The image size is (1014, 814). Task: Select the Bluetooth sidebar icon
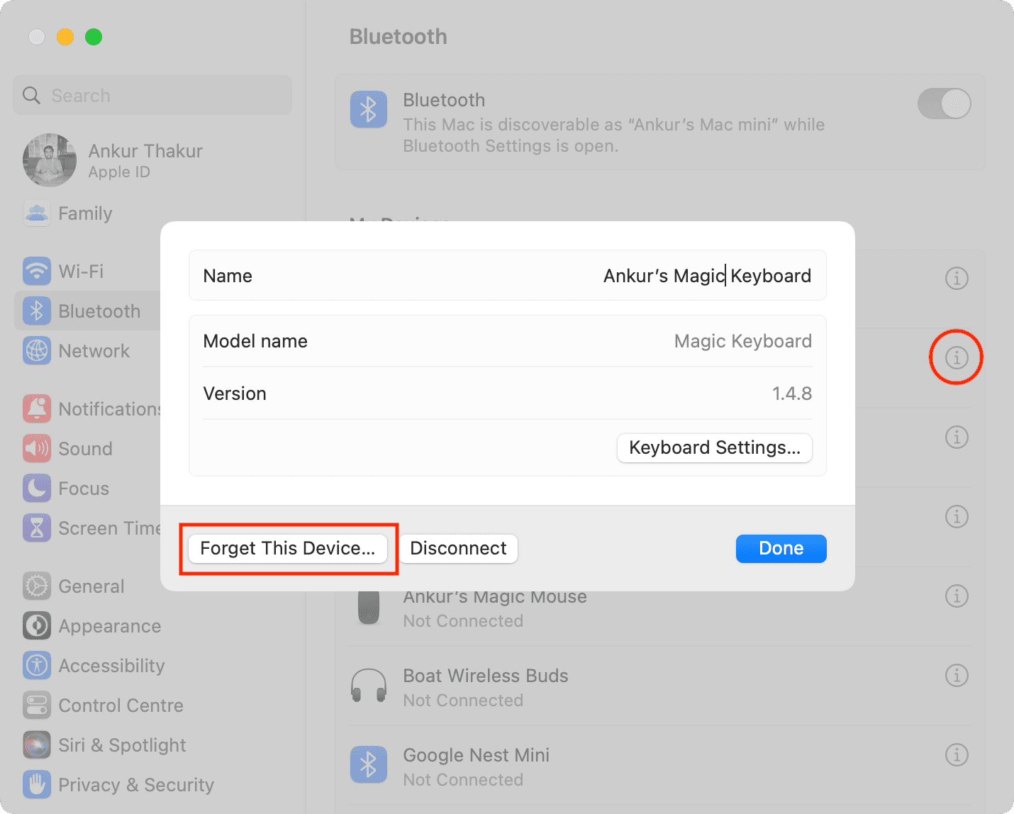(x=37, y=311)
